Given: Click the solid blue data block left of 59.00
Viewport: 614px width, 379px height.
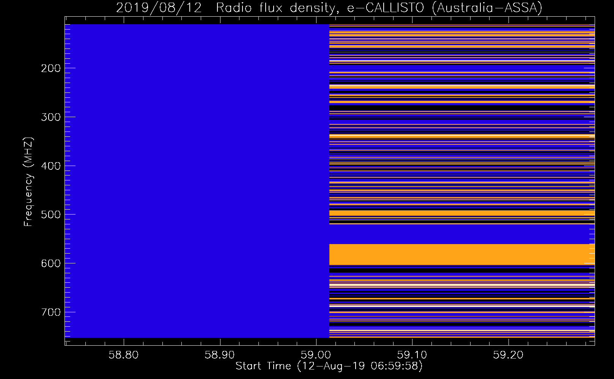Looking at the screenshot, I should click(197, 181).
